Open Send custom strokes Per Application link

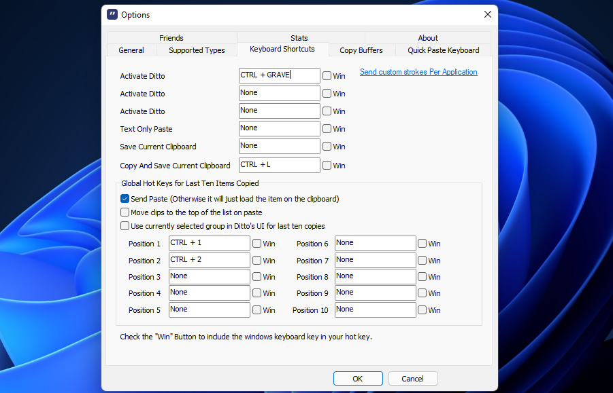(x=418, y=72)
